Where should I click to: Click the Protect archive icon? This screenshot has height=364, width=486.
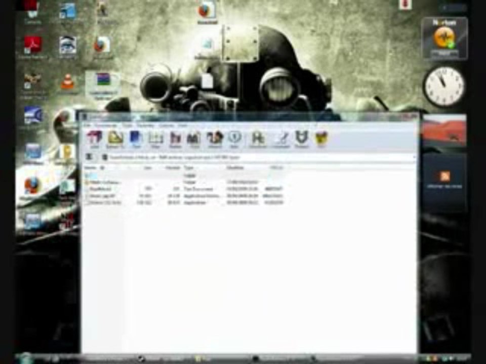[302, 139]
